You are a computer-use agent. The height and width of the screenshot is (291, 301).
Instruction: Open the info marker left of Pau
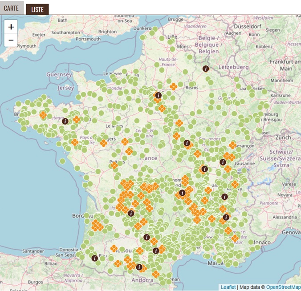(x=94, y=258)
